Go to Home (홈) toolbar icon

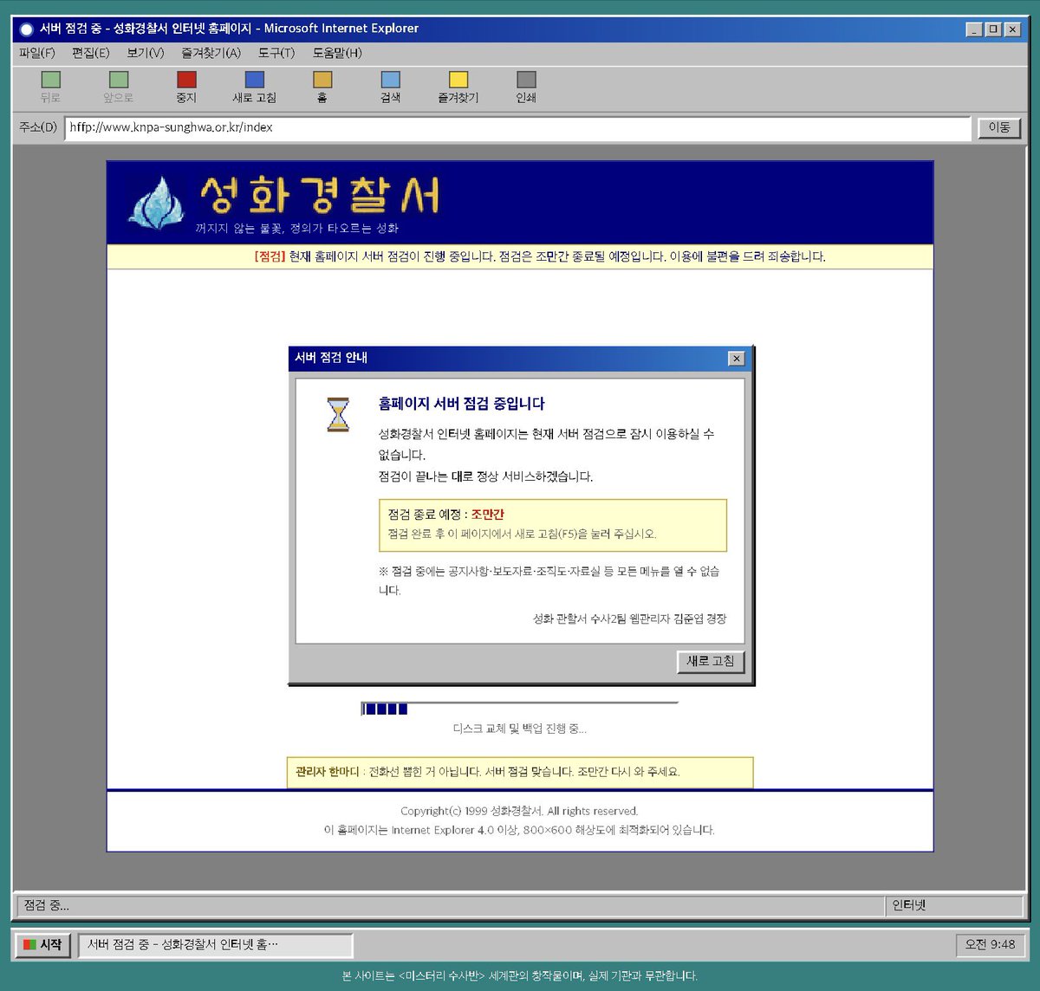click(x=322, y=80)
